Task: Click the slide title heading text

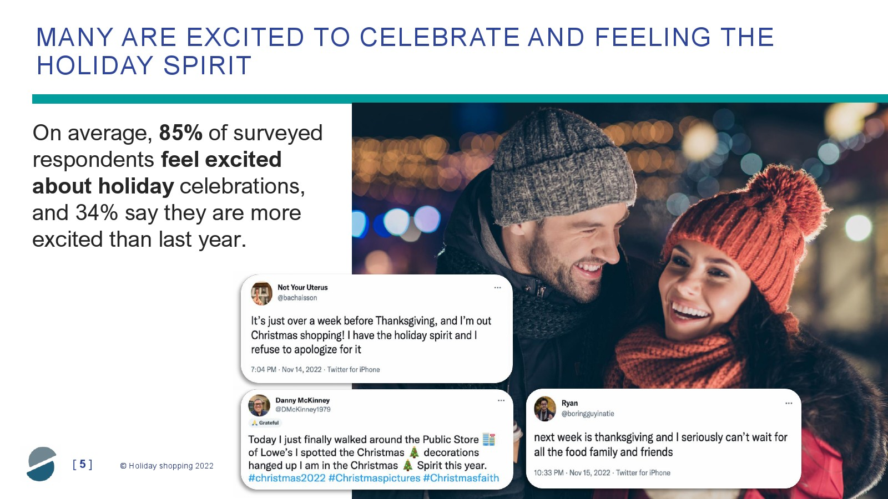Action: pyautogui.click(x=405, y=51)
